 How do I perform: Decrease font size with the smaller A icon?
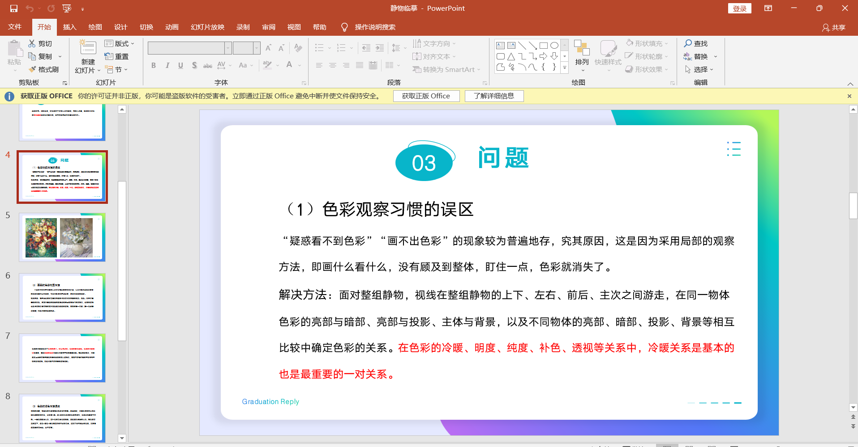pyautogui.click(x=281, y=48)
